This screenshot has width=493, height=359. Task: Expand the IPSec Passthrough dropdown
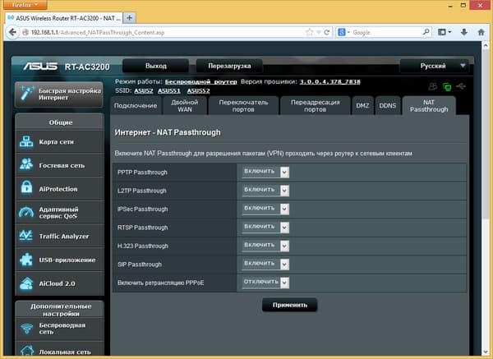pos(265,209)
